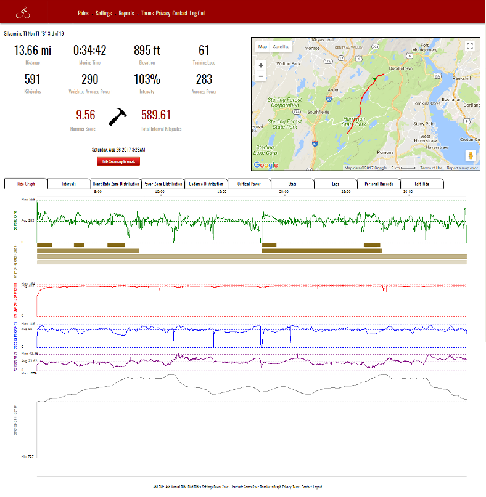This screenshot has height=497, width=486.
Task: Select the Critical Power tab
Action: point(249,184)
